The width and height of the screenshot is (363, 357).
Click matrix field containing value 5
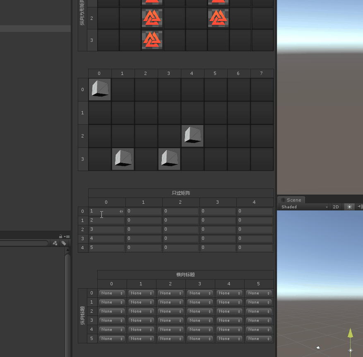[106, 248]
